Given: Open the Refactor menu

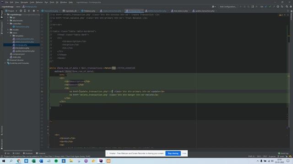Looking at the screenshot, I should tap(39, 2).
